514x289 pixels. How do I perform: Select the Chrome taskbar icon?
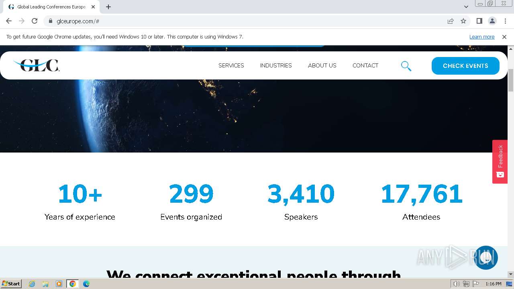click(x=73, y=284)
